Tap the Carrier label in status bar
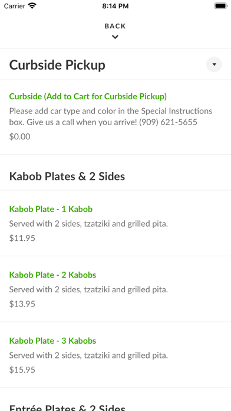Screen dimensions: 231x411 click(x=15, y=6)
